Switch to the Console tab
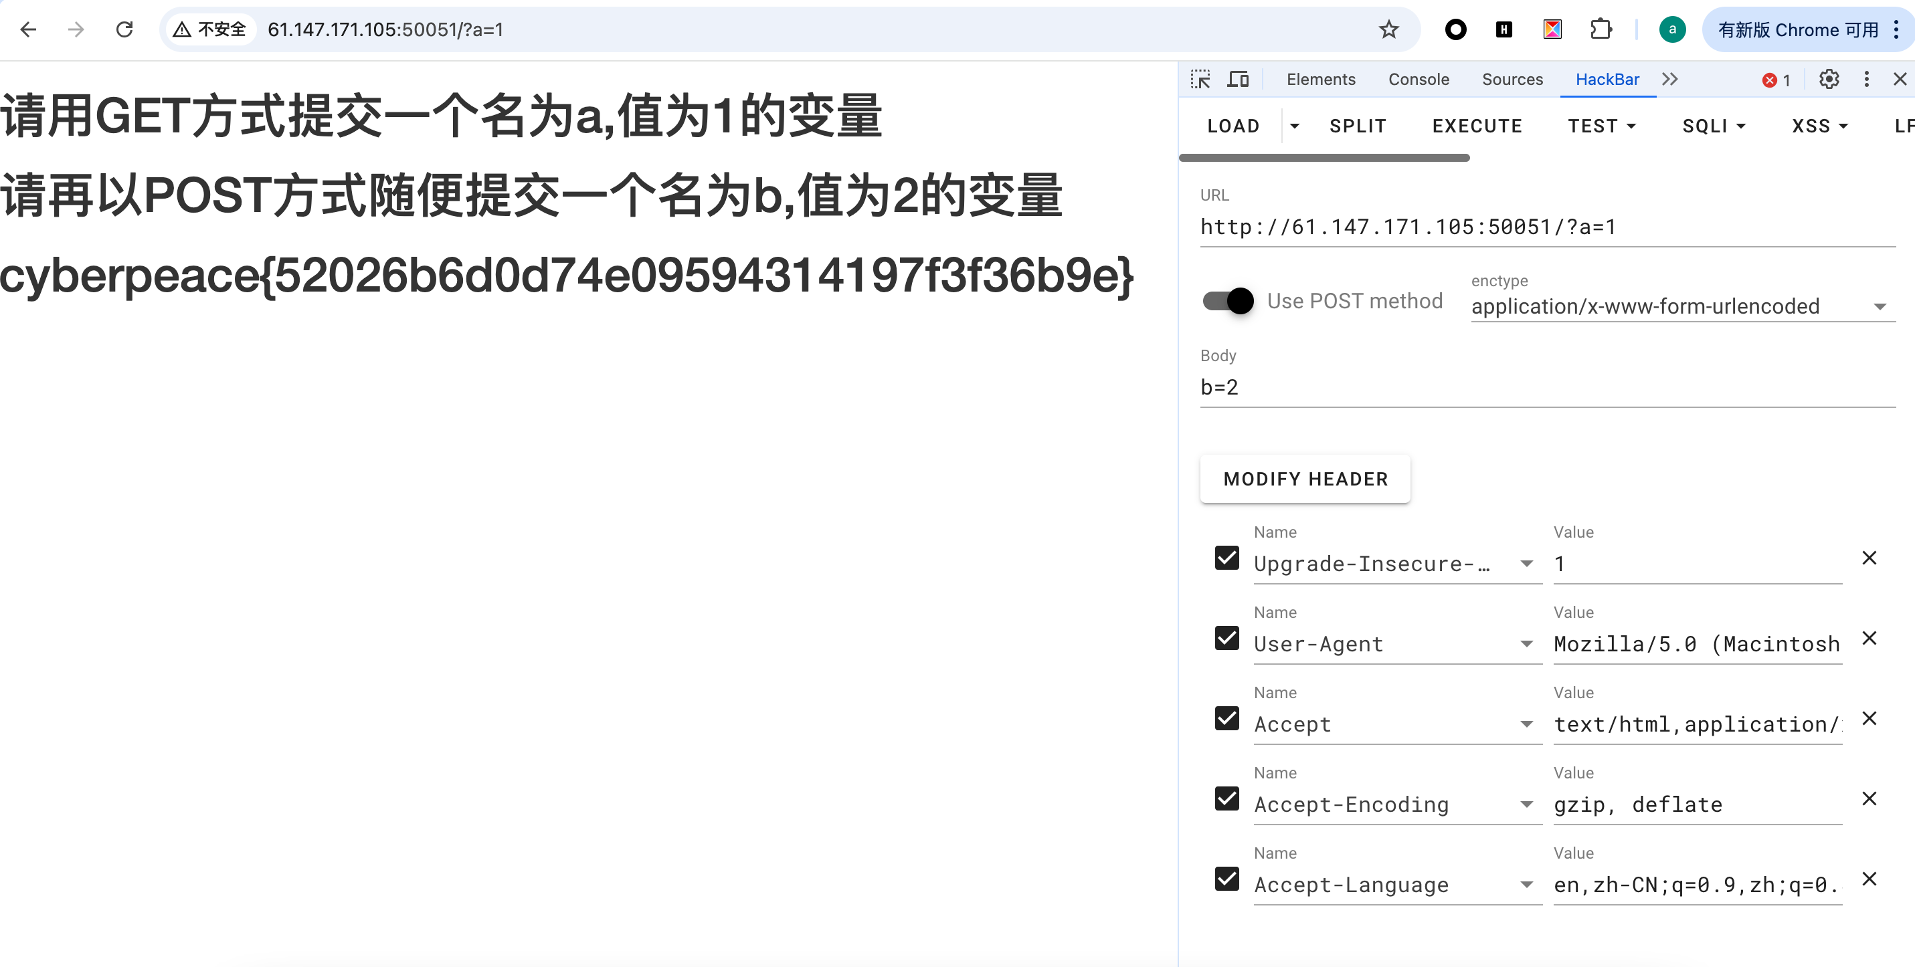The image size is (1915, 967). click(x=1419, y=79)
